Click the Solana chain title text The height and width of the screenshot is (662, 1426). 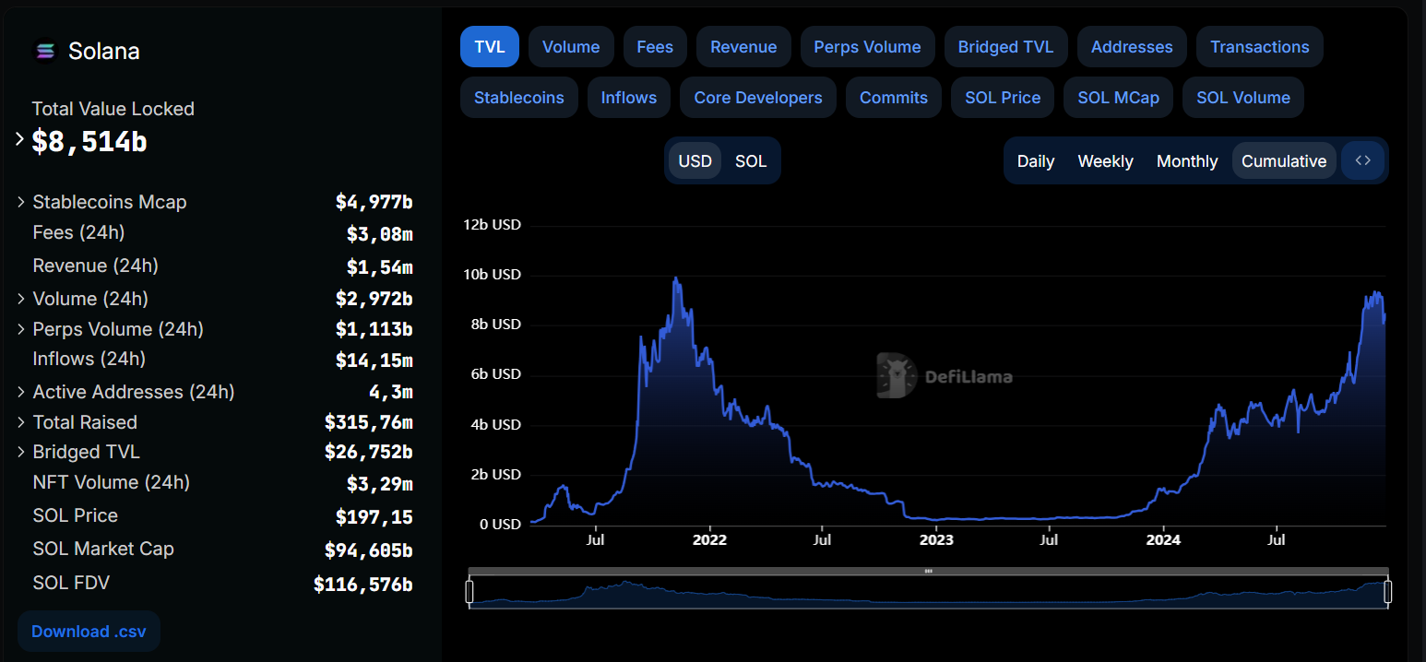coord(104,51)
